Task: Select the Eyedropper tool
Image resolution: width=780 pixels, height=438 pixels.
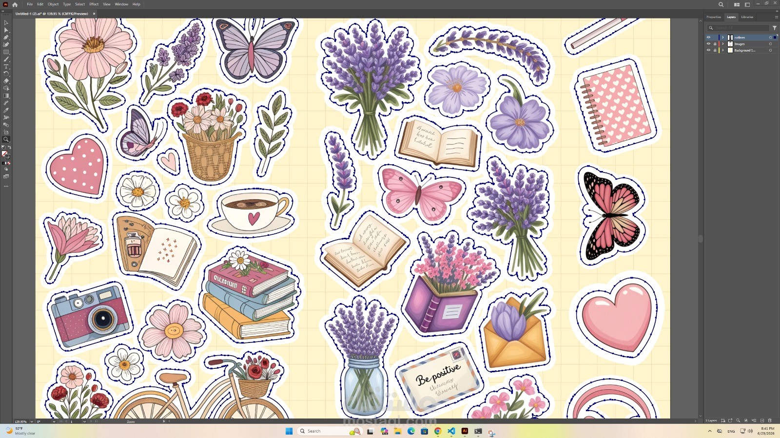Action: click(6, 110)
